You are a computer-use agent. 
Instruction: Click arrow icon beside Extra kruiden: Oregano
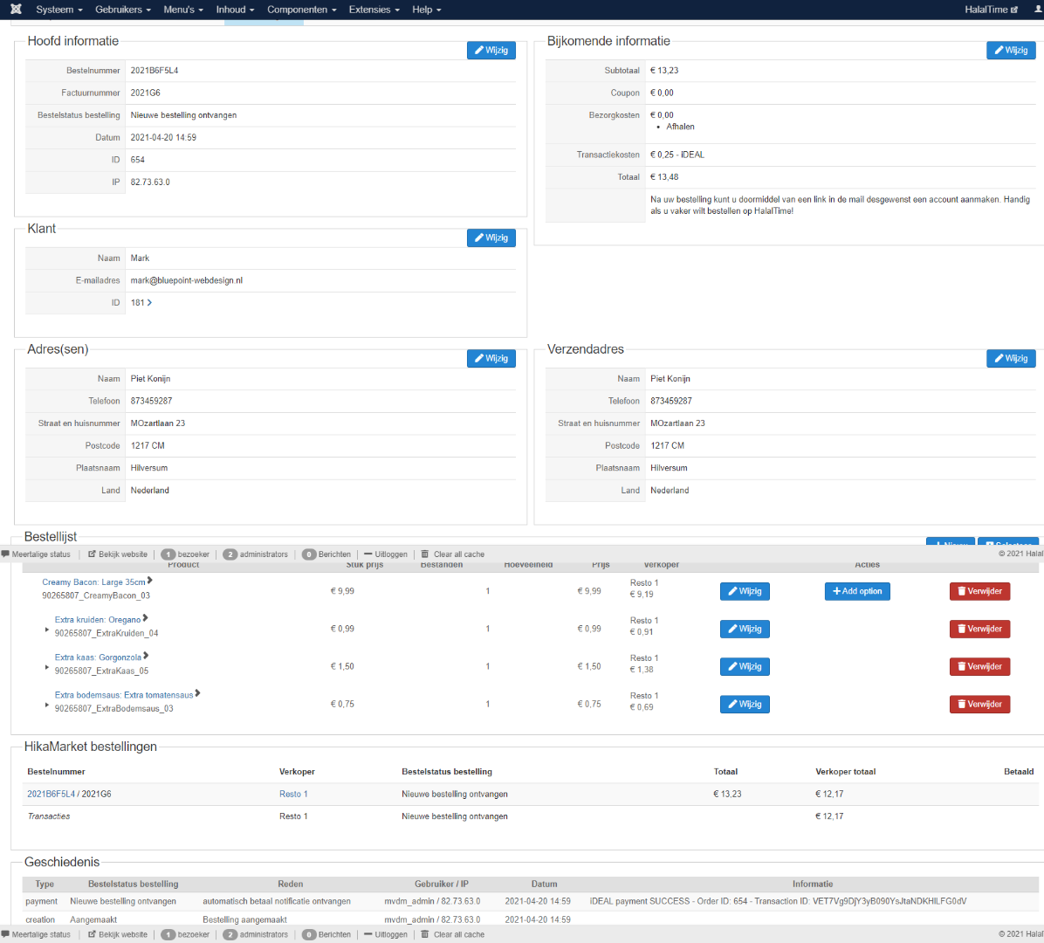145,618
